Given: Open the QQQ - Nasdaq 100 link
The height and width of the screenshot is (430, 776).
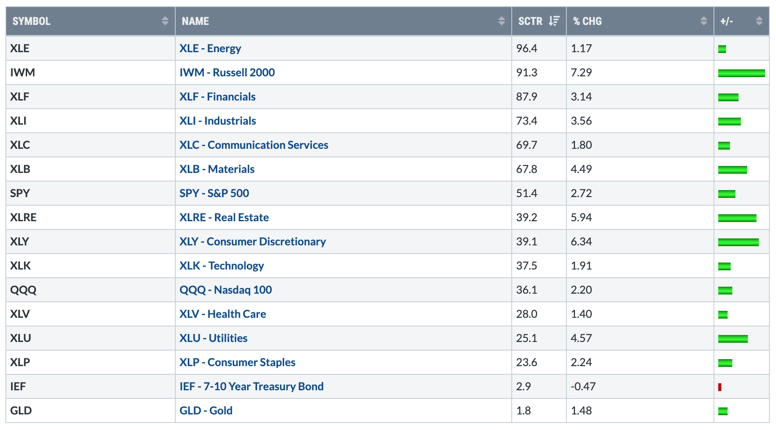Looking at the screenshot, I should (226, 290).
